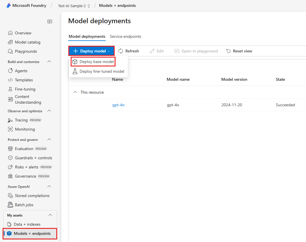Switch to the Service endpoints tab

coord(126,36)
